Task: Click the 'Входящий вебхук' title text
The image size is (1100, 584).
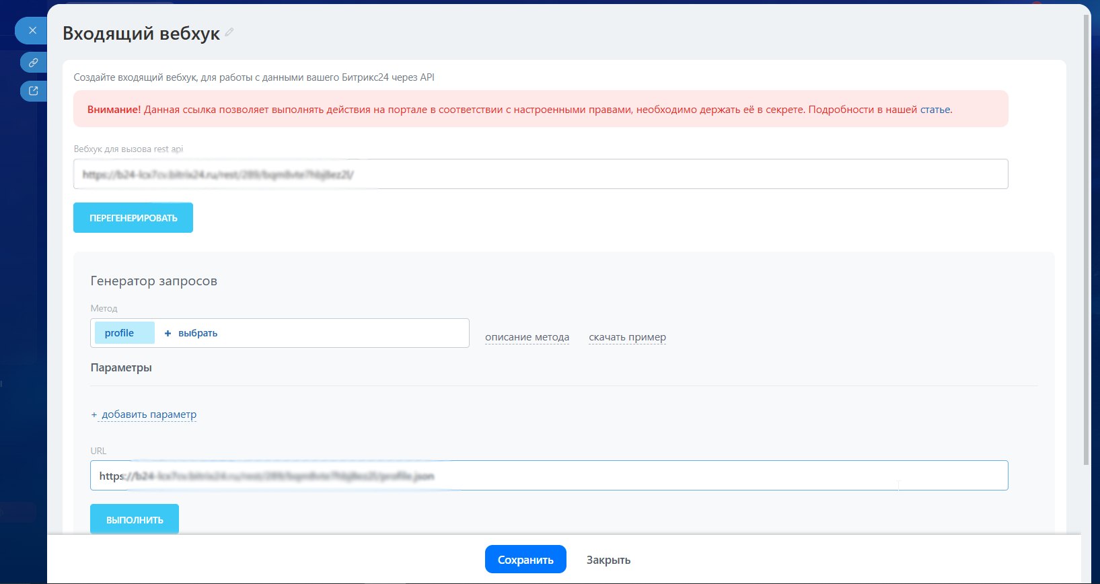Action: (141, 34)
